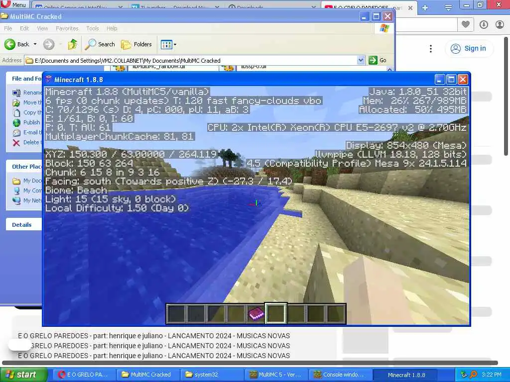Open the Back history dropdown arrow
This screenshot has height=382, width=510.
[x=35, y=44]
